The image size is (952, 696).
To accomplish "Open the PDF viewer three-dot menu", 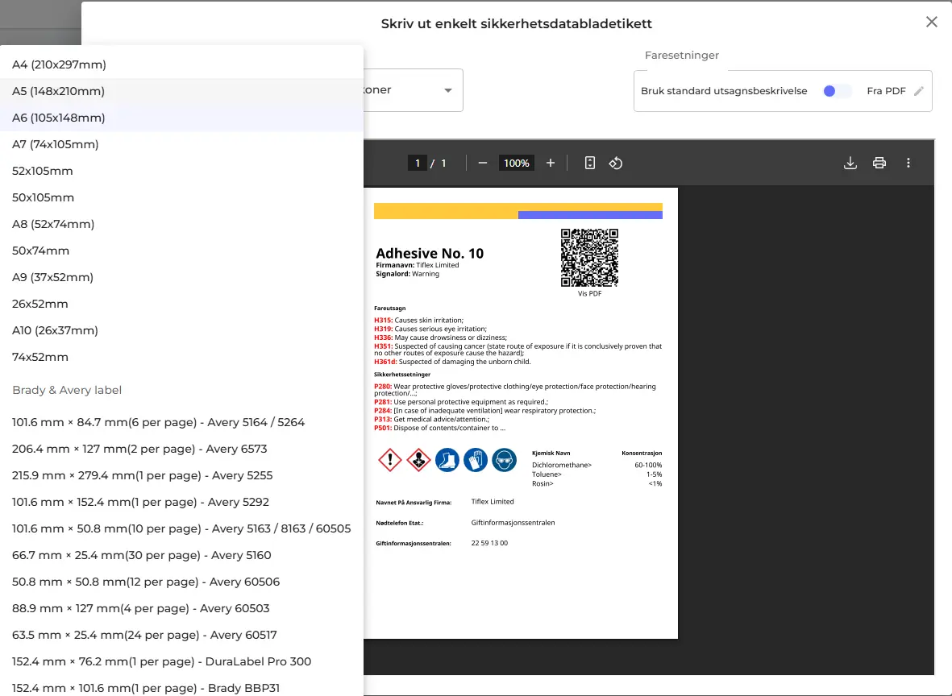I will (x=908, y=164).
